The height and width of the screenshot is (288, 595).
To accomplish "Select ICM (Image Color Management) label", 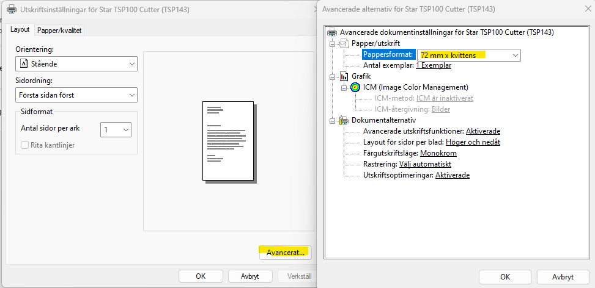I will coord(415,87).
